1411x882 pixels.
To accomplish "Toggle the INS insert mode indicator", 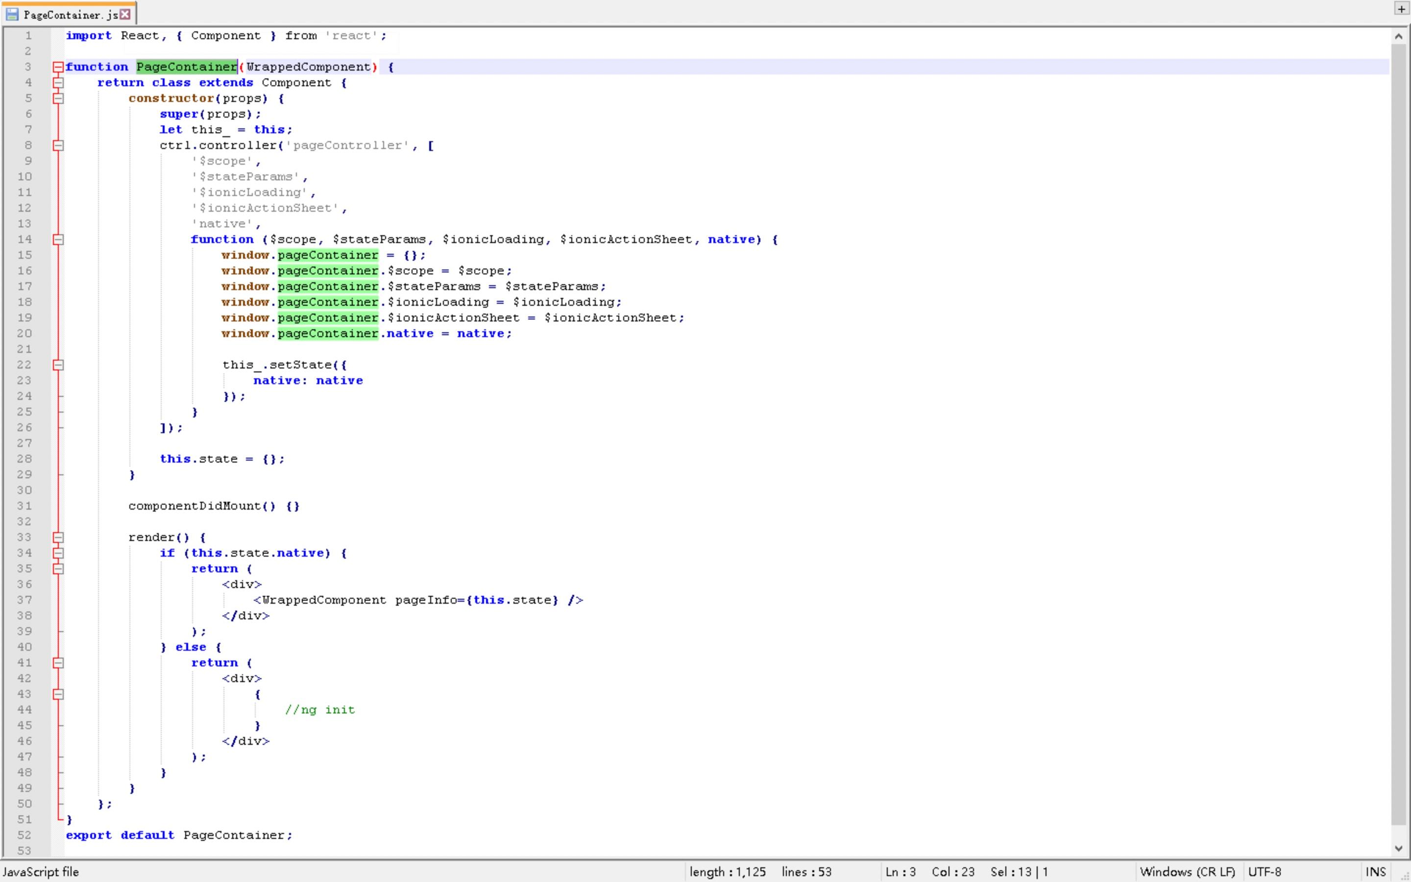I will coord(1375,872).
